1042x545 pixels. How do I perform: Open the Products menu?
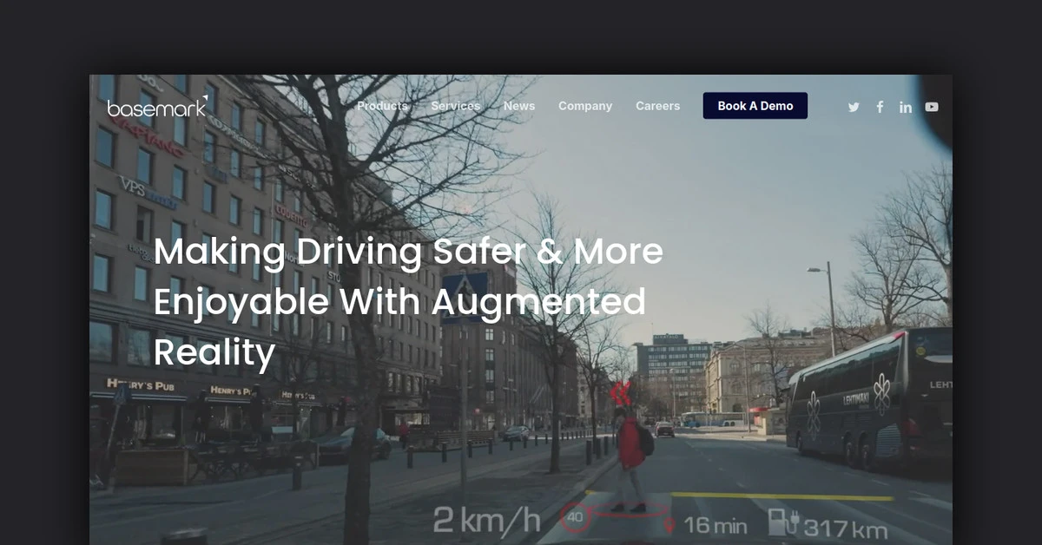tap(382, 106)
